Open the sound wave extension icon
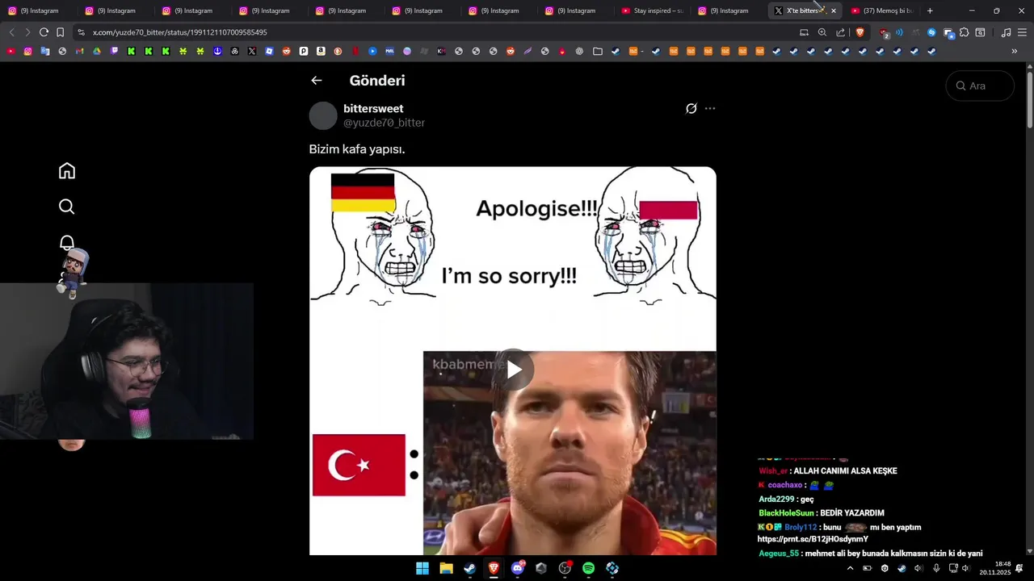 [x=899, y=32]
